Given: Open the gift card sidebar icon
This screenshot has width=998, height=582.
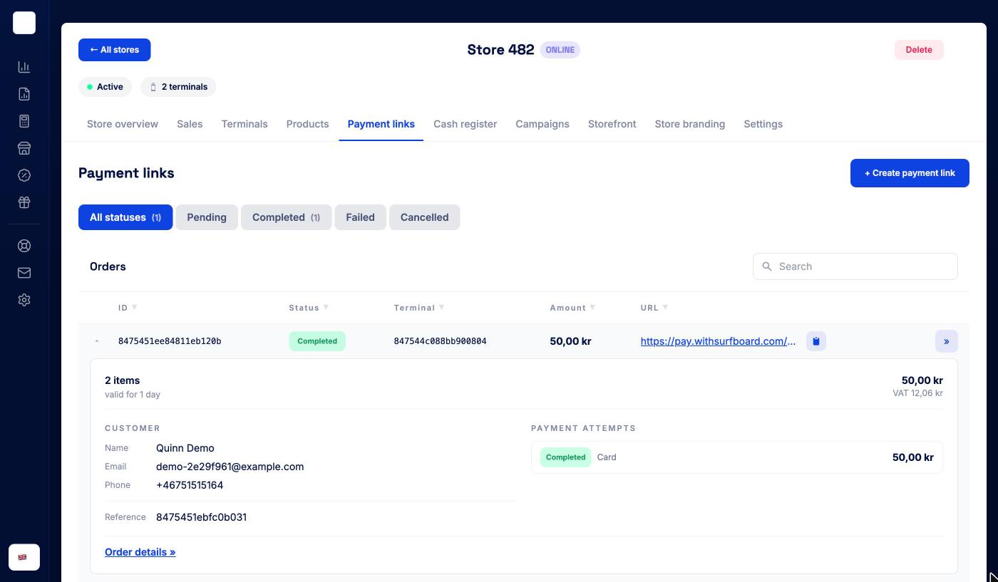Looking at the screenshot, I should [24, 202].
